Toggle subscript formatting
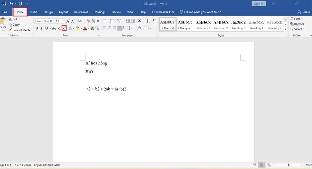This screenshot has width=312, height=169. (59, 28)
